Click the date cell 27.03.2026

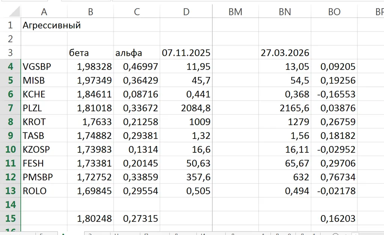coord(285,52)
